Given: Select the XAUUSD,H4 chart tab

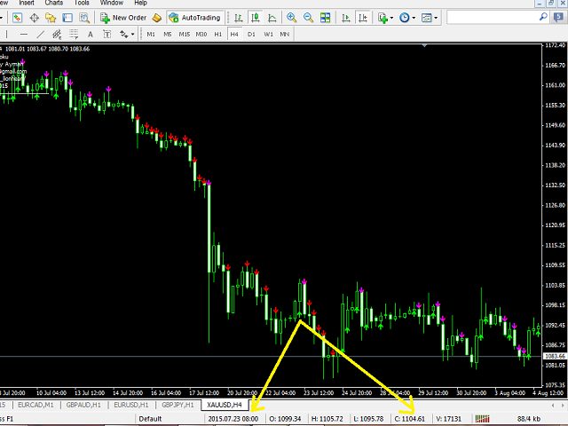Looking at the screenshot, I should (x=225, y=405).
